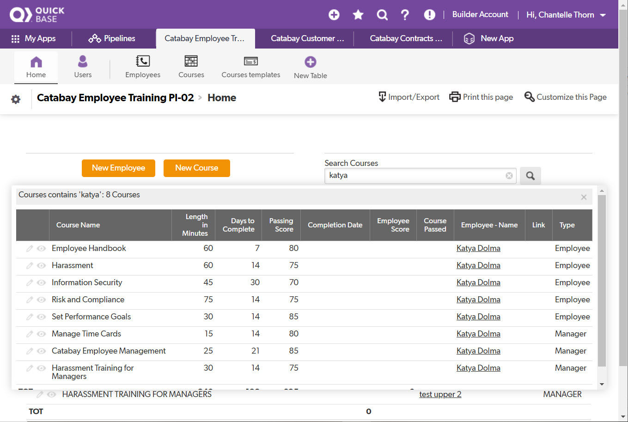View Harassment record using eye icon
Image resolution: width=628 pixels, height=422 pixels.
coord(41,266)
